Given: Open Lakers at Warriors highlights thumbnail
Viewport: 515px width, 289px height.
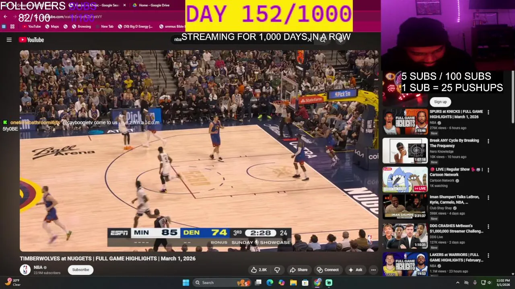Looking at the screenshot, I should 405,264.
